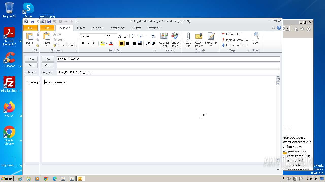Click the settings gear in the browser window
This screenshot has height=182, width=325.
(308, 29)
